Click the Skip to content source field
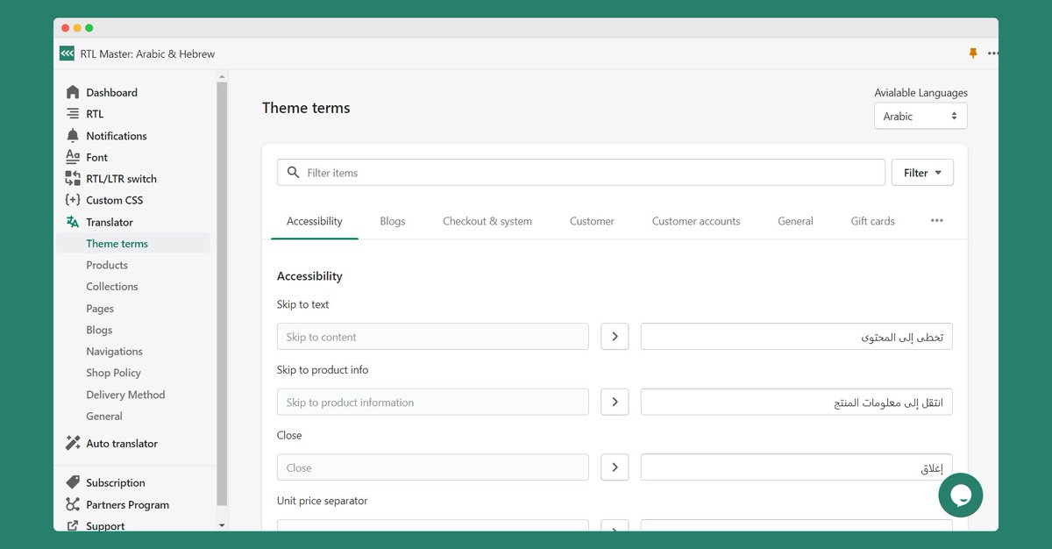 [433, 337]
